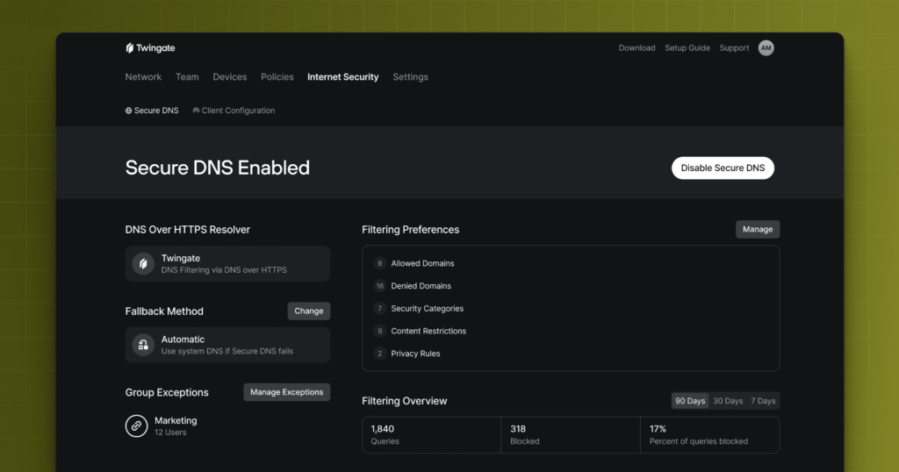
Task: Select the Secure DNS sub-tab
Action: [152, 111]
